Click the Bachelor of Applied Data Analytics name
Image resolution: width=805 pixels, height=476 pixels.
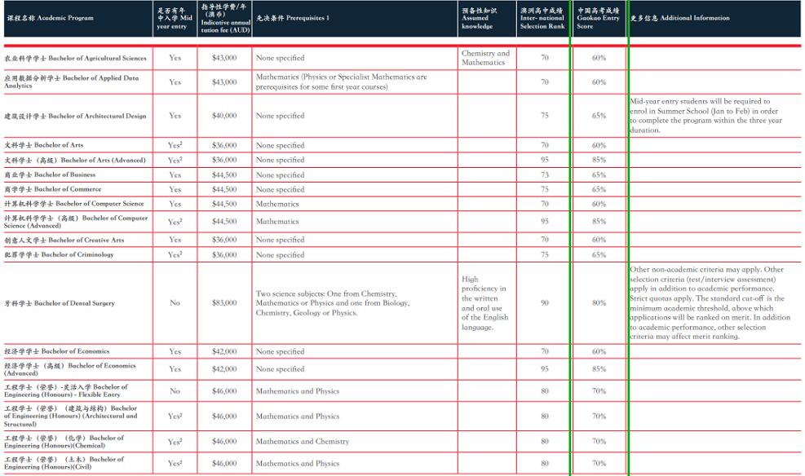pyautogui.click(x=72, y=82)
